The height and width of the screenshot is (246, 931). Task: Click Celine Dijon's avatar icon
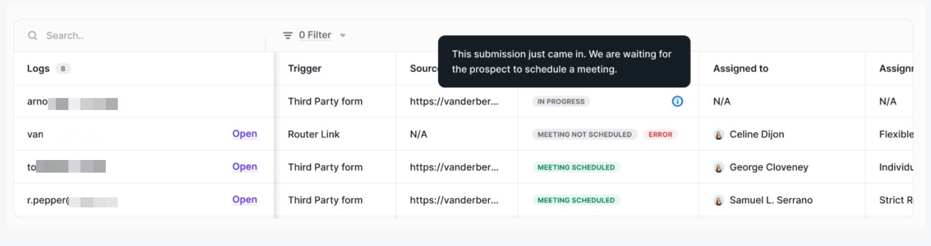(x=719, y=135)
